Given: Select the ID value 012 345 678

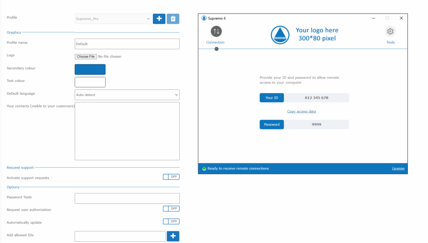Looking at the screenshot, I should tap(316, 98).
